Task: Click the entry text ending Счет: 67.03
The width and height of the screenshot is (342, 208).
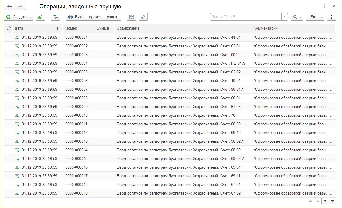Action: tap(179, 107)
